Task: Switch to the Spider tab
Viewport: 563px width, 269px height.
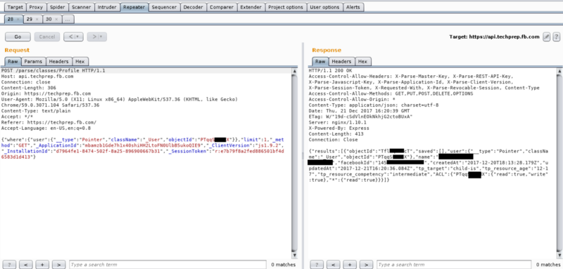Action: click(x=58, y=7)
